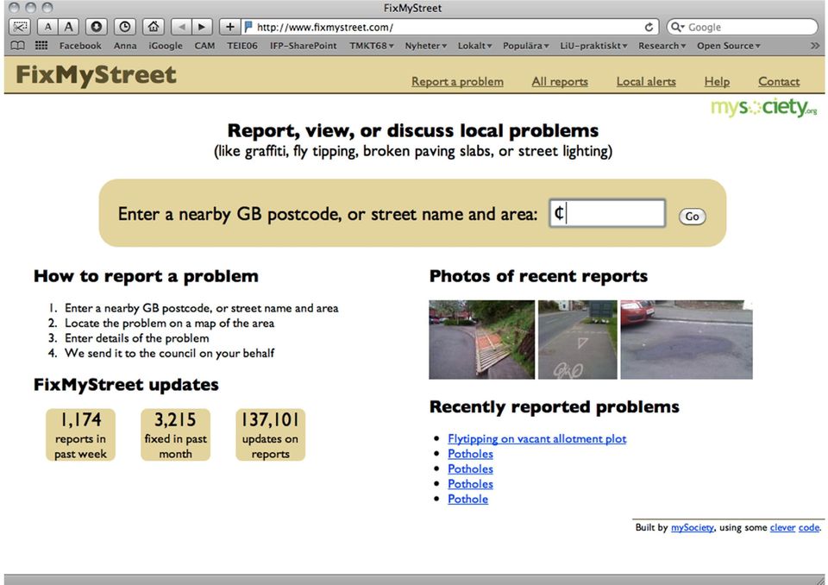Viewport: 828px width, 585px height.
Task: Open the History clock button
Action: (x=124, y=27)
